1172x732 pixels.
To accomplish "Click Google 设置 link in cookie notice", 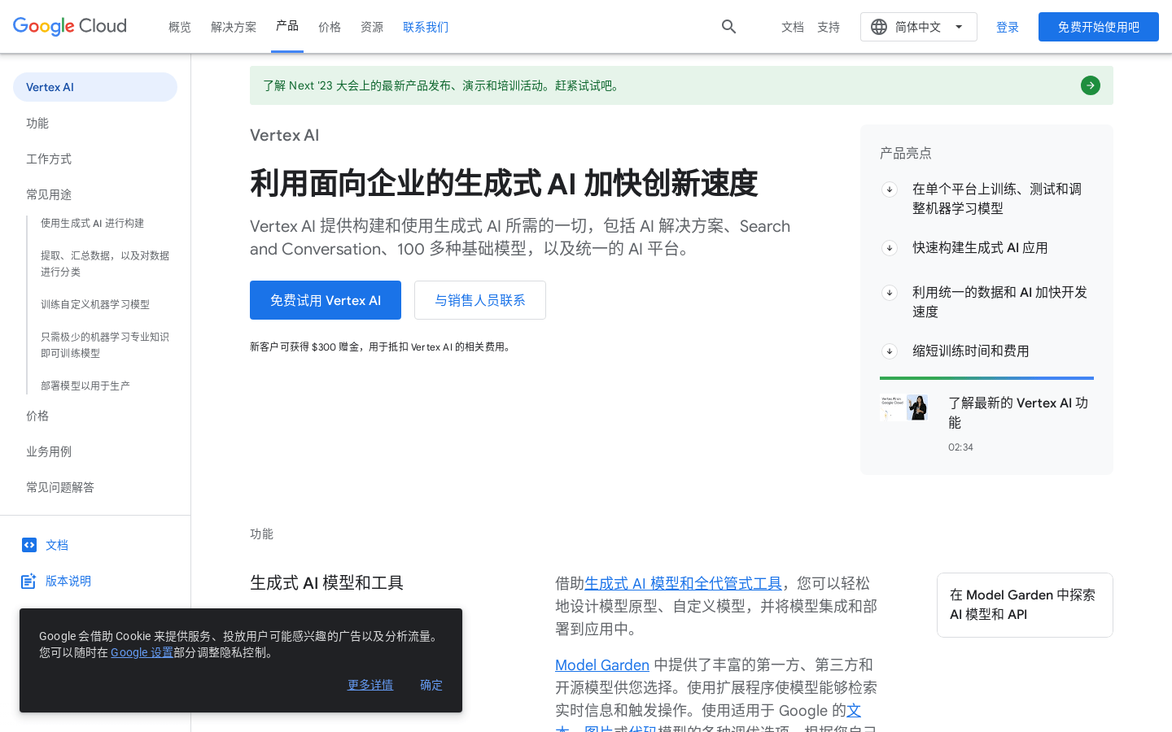I will [x=142, y=652].
